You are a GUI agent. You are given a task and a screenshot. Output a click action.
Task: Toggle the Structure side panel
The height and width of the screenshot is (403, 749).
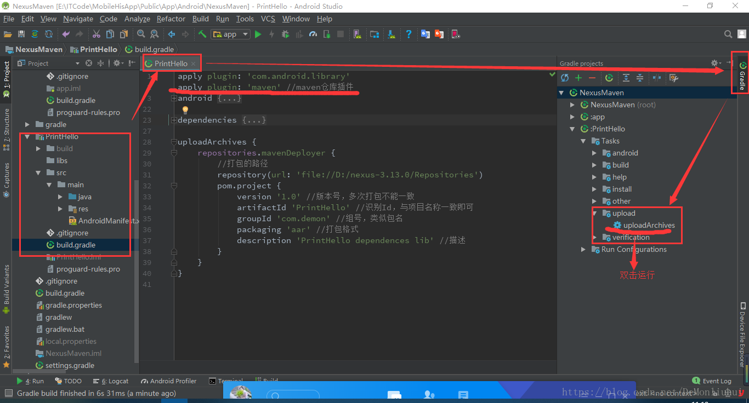(x=6, y=129)
